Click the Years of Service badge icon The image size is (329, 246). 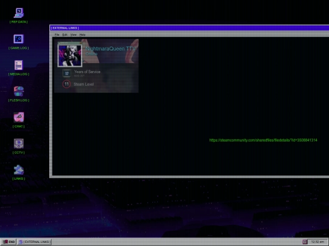point(67,73)
